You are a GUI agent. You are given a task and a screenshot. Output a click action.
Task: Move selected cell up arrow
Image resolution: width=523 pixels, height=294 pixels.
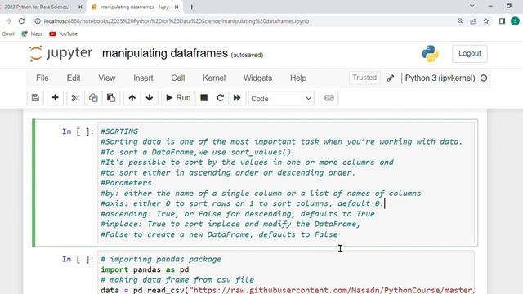coord(132,98)
